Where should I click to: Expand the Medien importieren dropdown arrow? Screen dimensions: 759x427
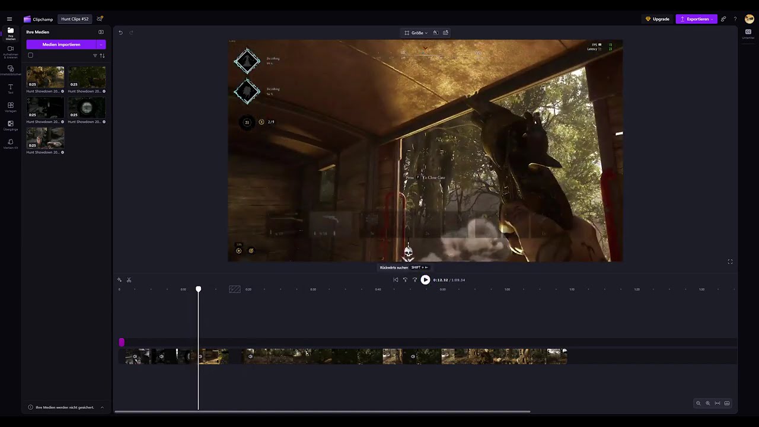pos(101,44)
